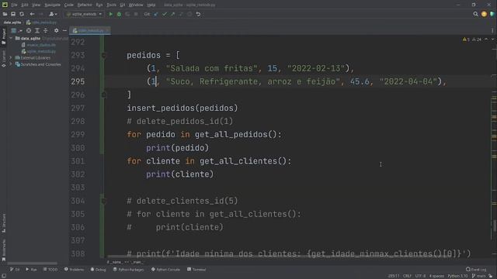Open the View menu

coord(36,5)
